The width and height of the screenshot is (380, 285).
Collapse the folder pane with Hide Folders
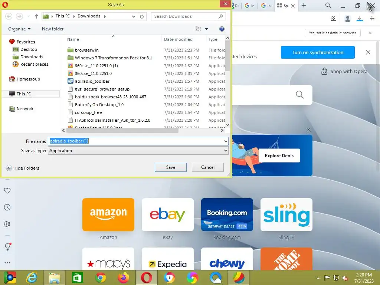pyautogui.click(x=22, y=168)
